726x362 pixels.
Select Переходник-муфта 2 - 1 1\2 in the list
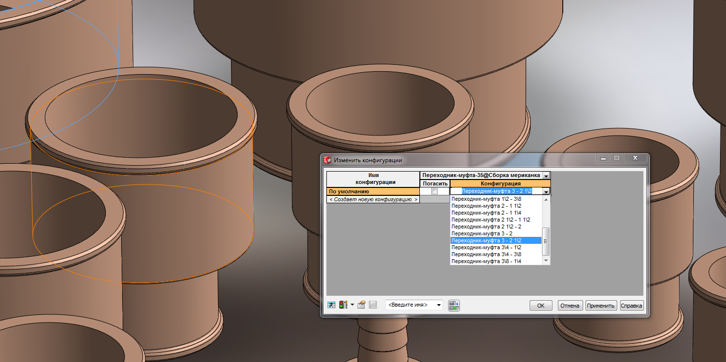pos(496,206)
